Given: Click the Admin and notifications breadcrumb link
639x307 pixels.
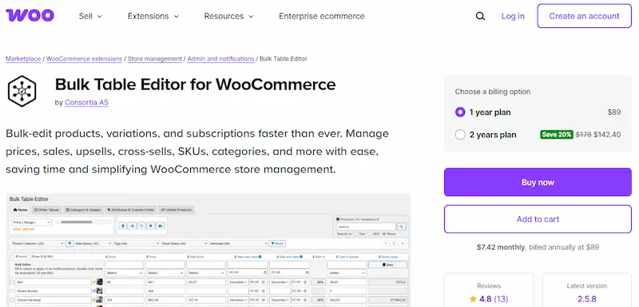Looking at the screenshot, I should 221,58.
